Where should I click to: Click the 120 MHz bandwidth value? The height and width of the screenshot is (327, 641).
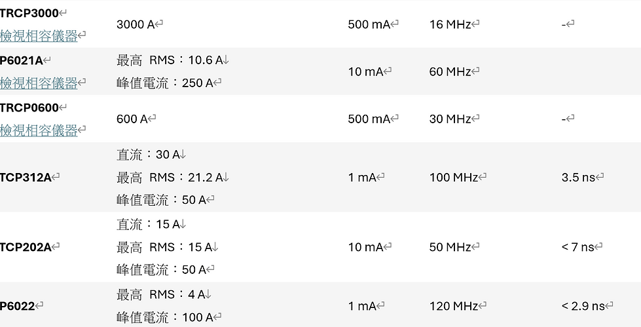(453, 306)
